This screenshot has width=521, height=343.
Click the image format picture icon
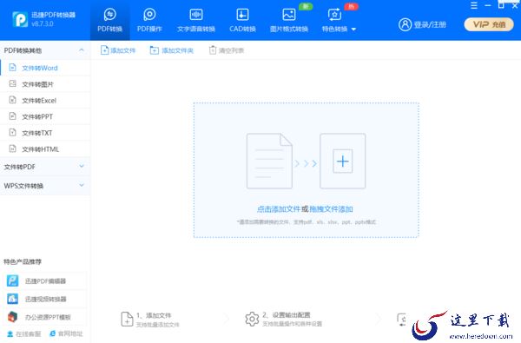point(289,15)
